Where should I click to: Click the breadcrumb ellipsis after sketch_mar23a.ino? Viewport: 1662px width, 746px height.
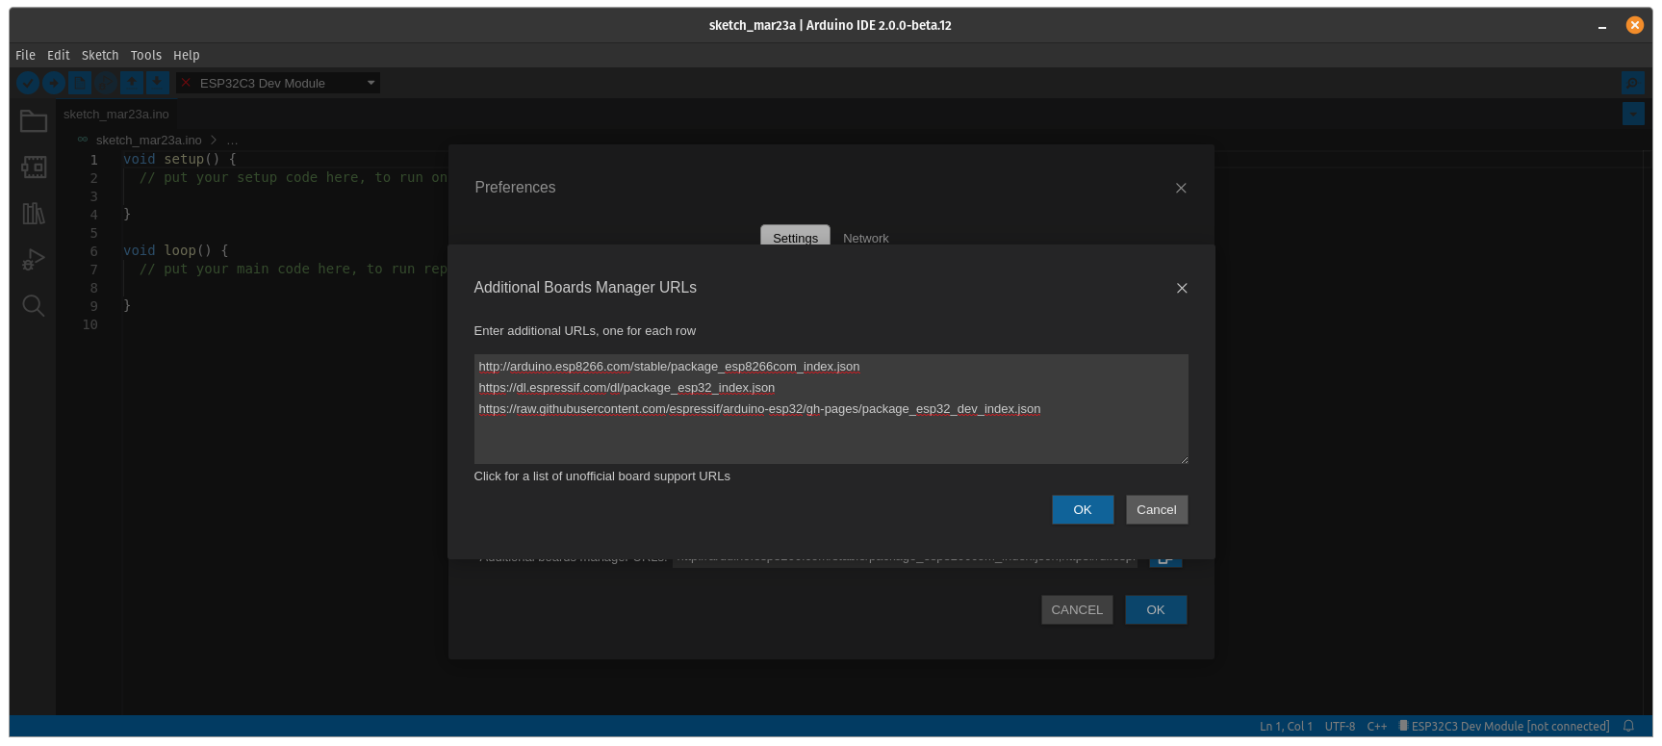pyautogui.click(x=232, y=140)
